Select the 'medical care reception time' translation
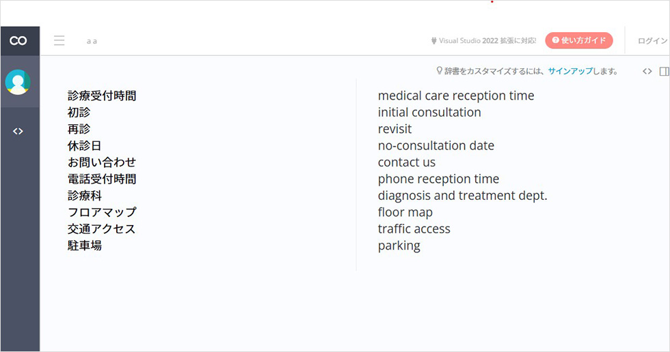 [x=456, y=96]
